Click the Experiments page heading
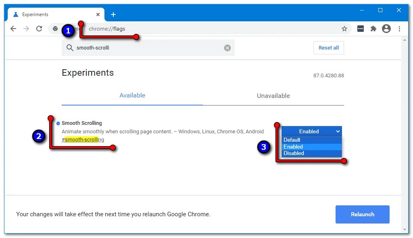 88,72
